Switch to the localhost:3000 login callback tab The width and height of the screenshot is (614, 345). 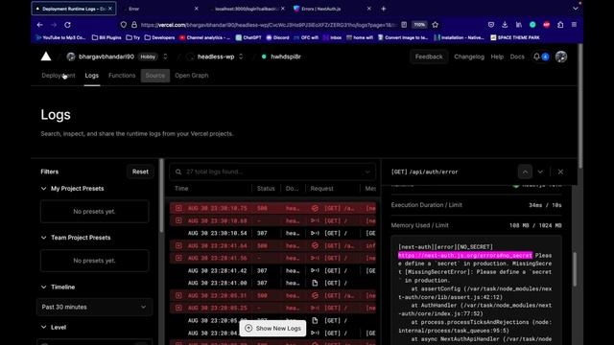coord(247,9)
